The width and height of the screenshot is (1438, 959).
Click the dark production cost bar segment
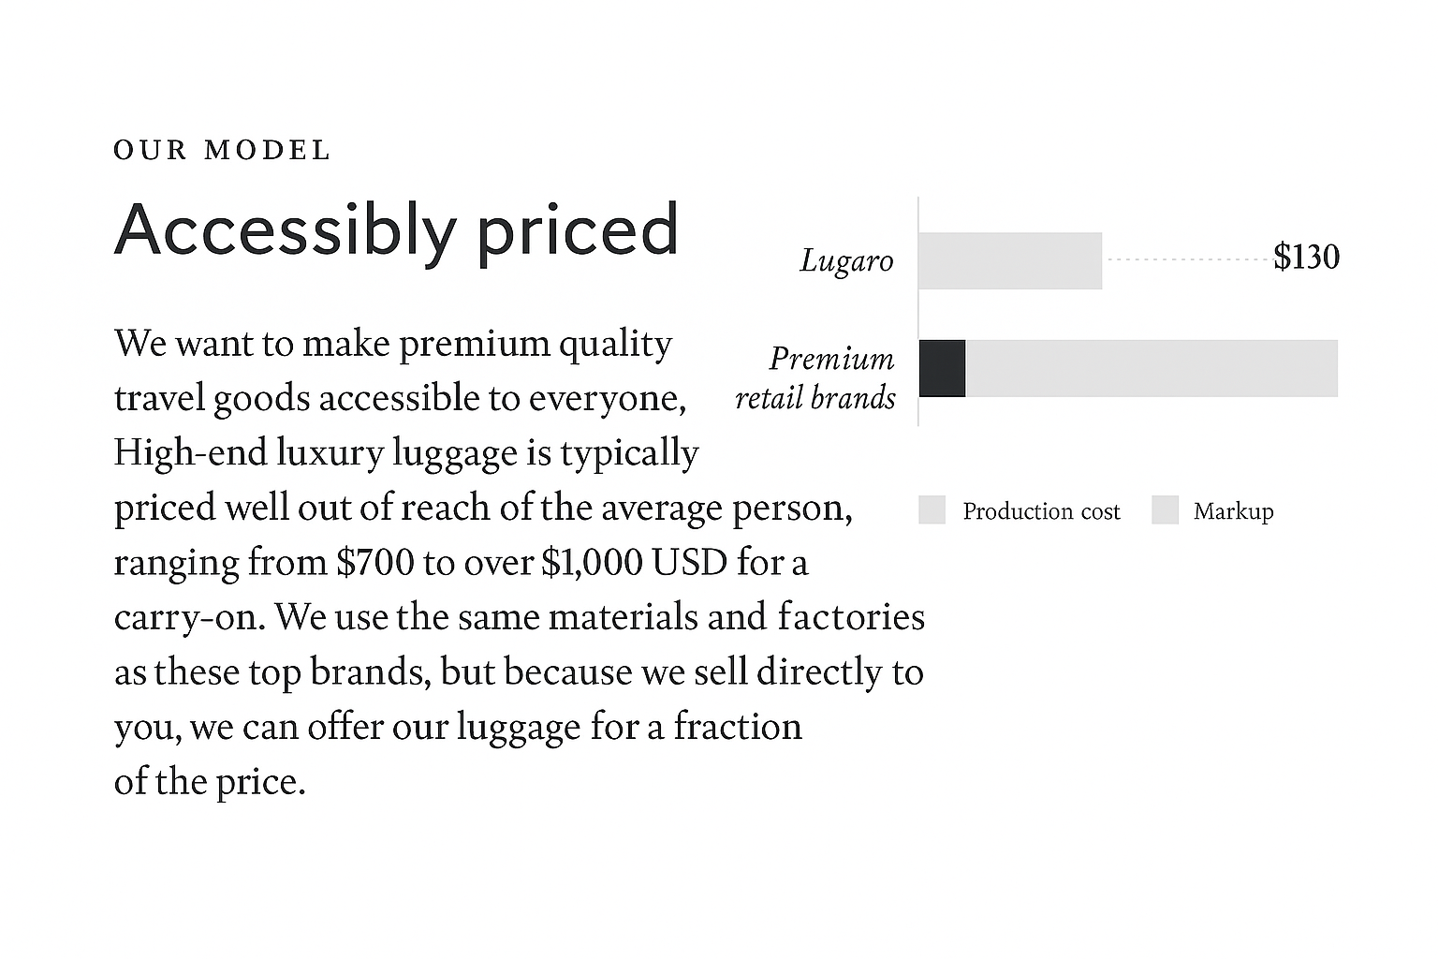point(942,368)
